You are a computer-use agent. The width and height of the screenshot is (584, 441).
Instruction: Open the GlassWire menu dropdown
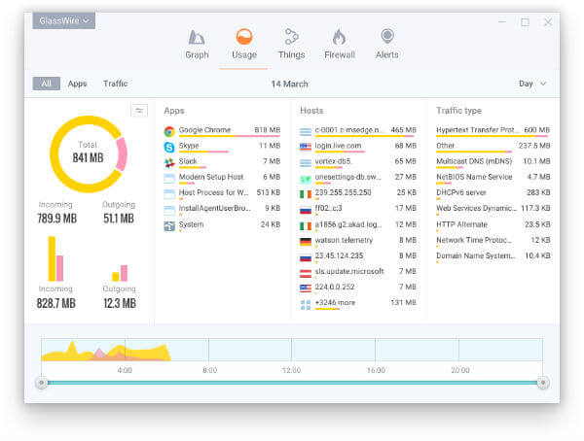point(63,20)
